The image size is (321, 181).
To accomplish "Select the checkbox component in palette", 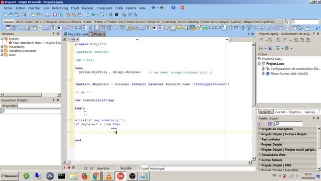I will pos(53,28).
